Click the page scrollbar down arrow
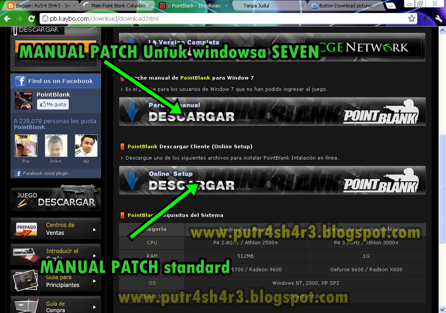This screenshot has height=313, width=446. point(443,310)
